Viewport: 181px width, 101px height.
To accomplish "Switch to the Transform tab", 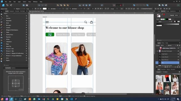I will (163, 69).
